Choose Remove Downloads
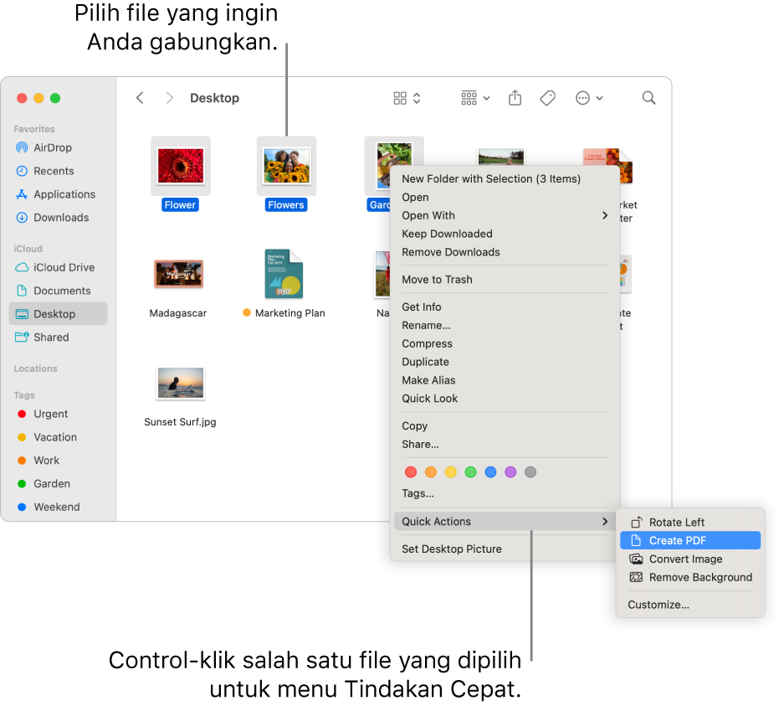779x706 pixels. 505,253
